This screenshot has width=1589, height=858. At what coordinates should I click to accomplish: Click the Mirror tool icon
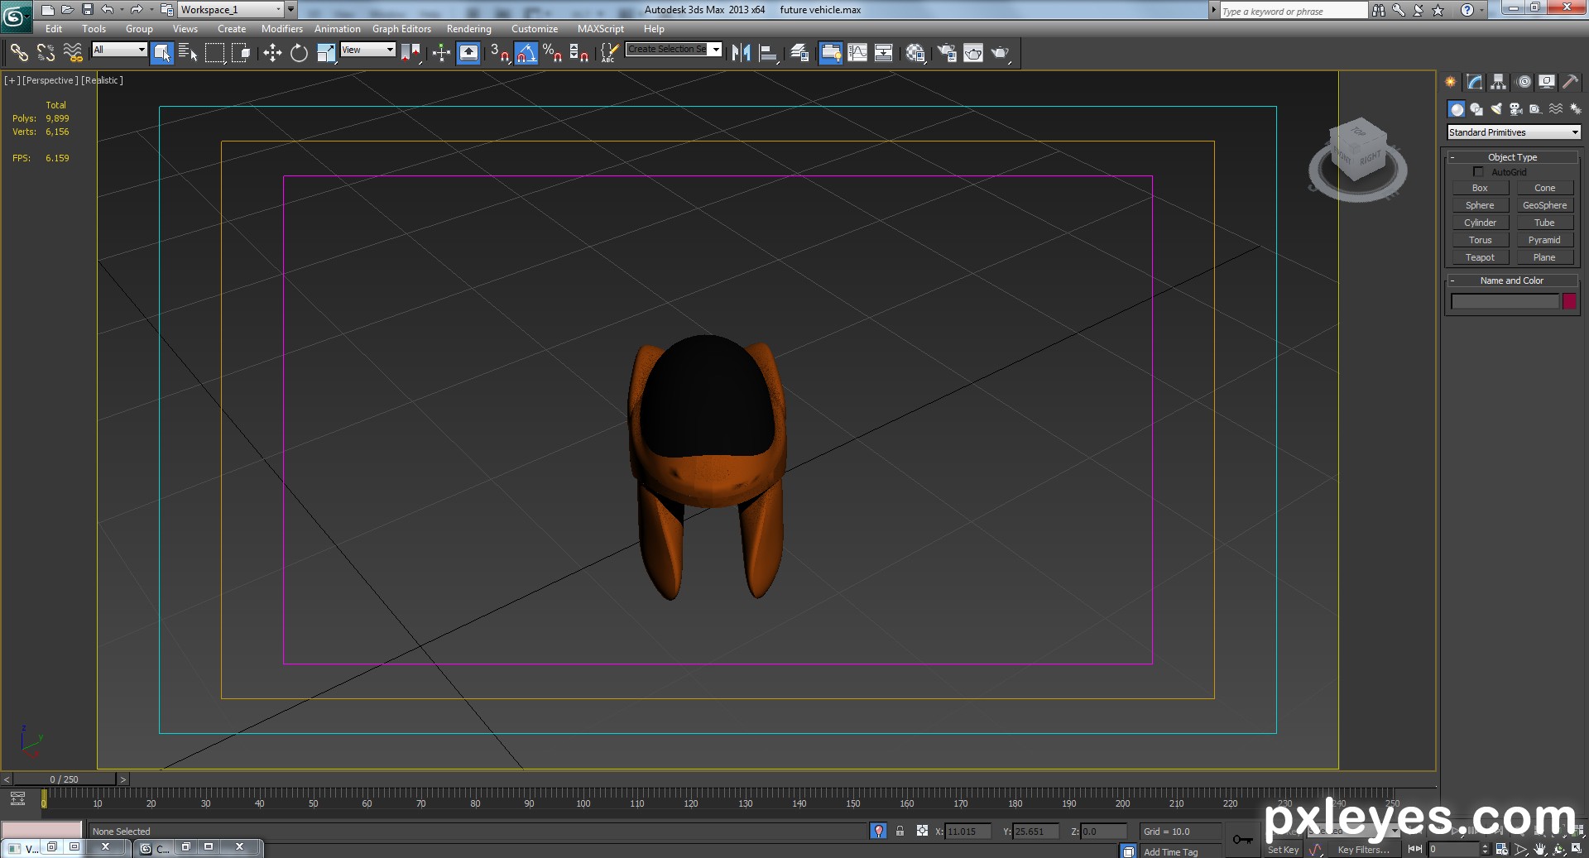[742, 53]
